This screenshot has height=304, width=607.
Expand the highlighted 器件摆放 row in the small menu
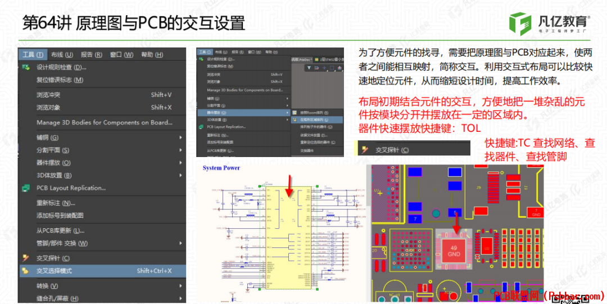243,113
